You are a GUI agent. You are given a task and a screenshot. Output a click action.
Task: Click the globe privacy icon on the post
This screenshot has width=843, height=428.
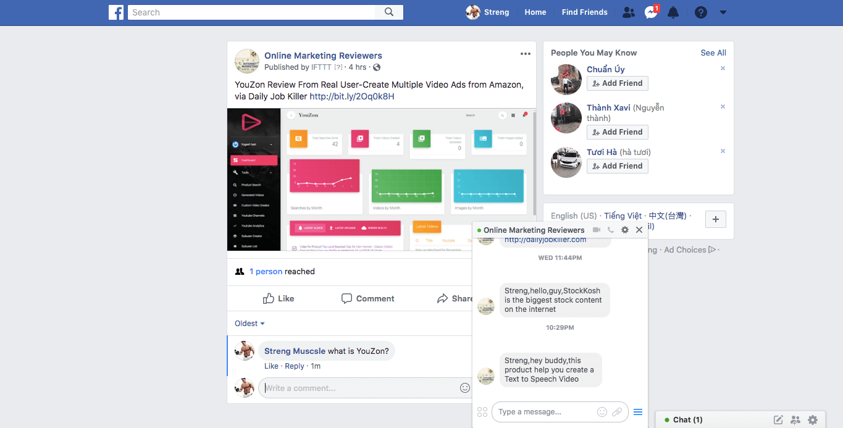(377, 67)
